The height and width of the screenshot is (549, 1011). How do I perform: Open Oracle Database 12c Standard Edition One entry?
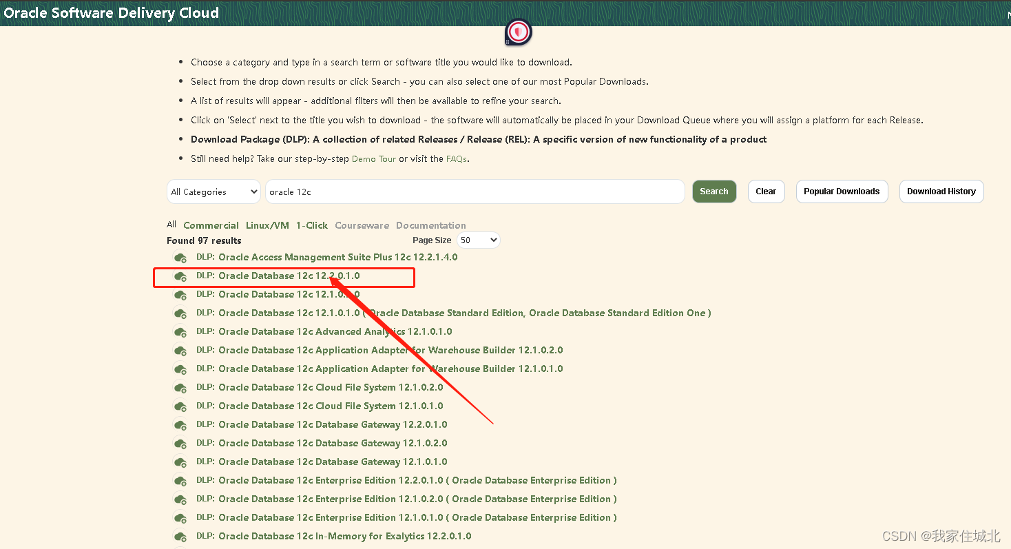tap(453, 313)
